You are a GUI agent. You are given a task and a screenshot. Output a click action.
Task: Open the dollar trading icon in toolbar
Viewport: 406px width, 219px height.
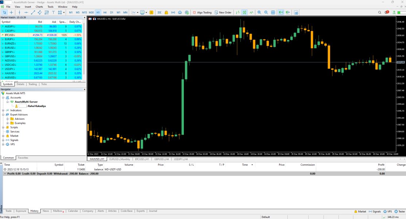151,12
